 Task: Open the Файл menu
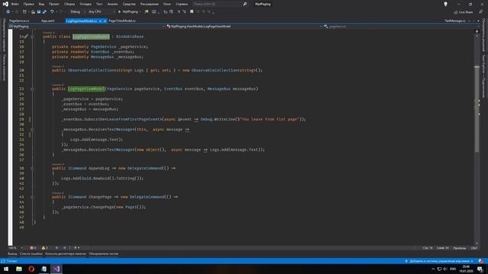(x=15, y=4)
